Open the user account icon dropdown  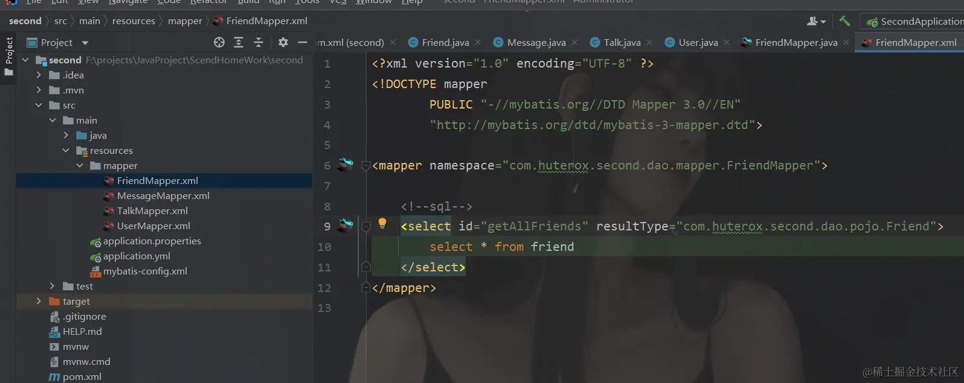[816, 21]
